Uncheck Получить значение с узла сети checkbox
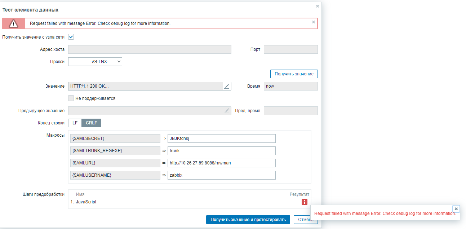This screenshot has height=229, width=466. (x=71, y=37)
